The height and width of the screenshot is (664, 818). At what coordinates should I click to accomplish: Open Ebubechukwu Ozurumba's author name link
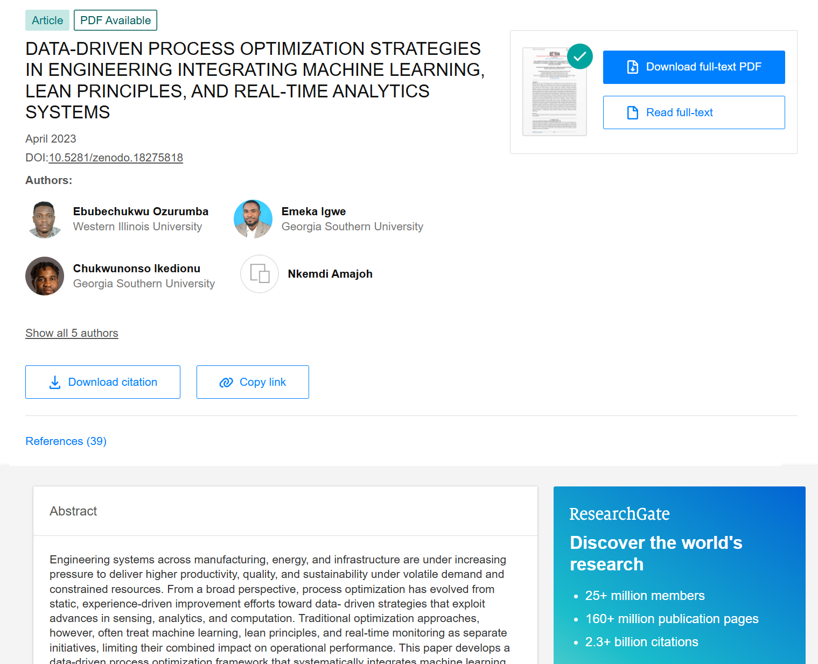[x=141, y=211]
